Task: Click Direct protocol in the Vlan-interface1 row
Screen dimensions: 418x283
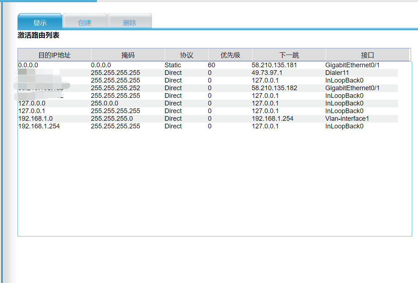Action: click(x=173, y=119)
